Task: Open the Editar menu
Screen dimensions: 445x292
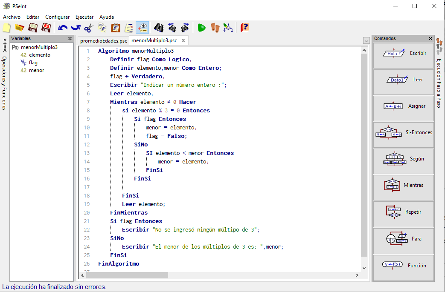Action: tap(33, 17)
